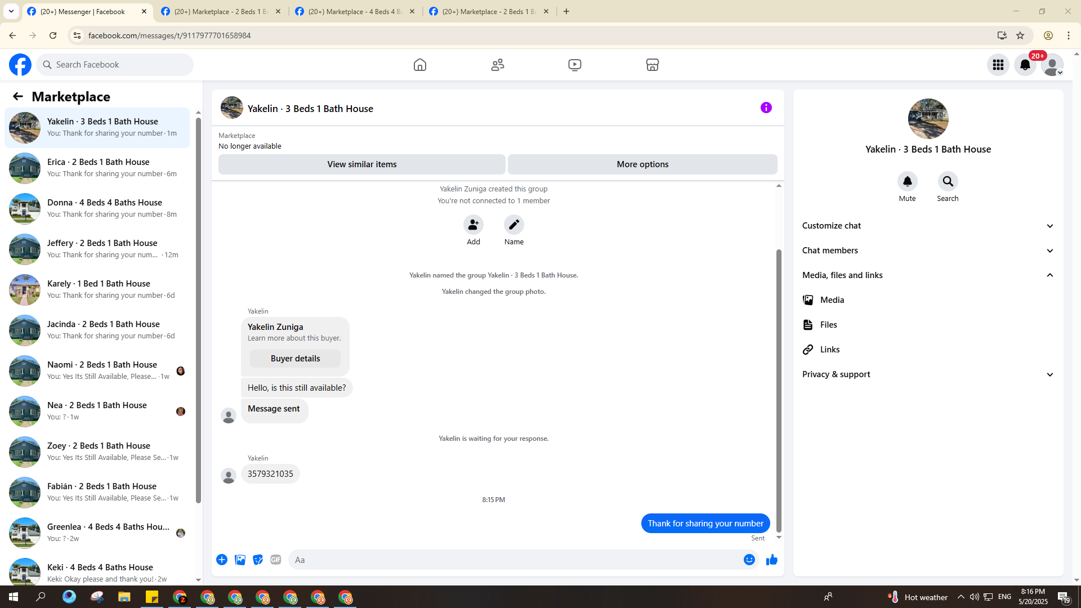Click the View similar items button
Viewport: 1081px width, 608px height.
pyautogui.click(x=361, y=164)
